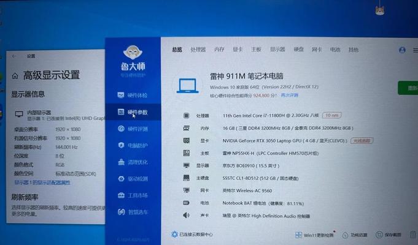The image size is (418, 245).
Task: Click the 功耗估算 button
Action: (x=355, y=235)
